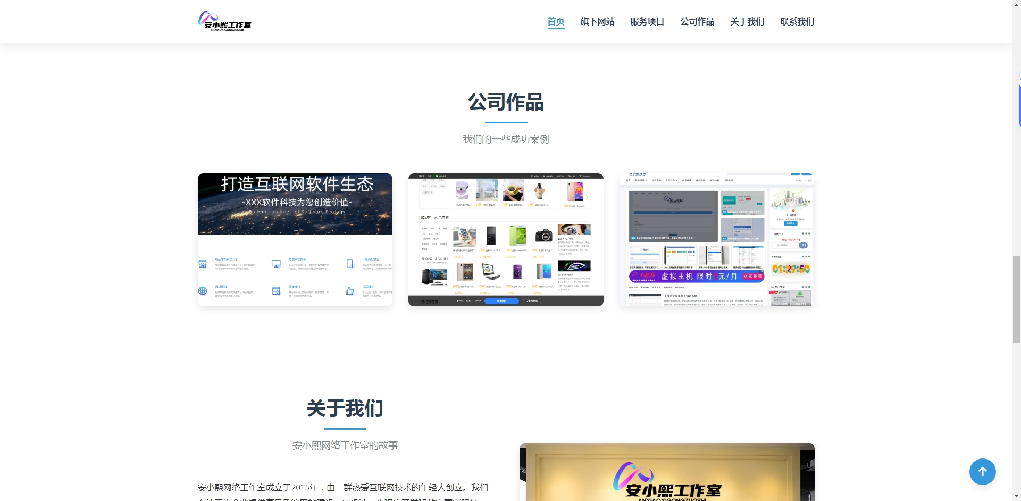This screenshot has height=501, width=1021.
Task: Click the 安小熙工作室 logo in header
Action: 224,21
